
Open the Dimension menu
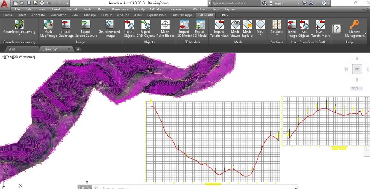(120, 9)
